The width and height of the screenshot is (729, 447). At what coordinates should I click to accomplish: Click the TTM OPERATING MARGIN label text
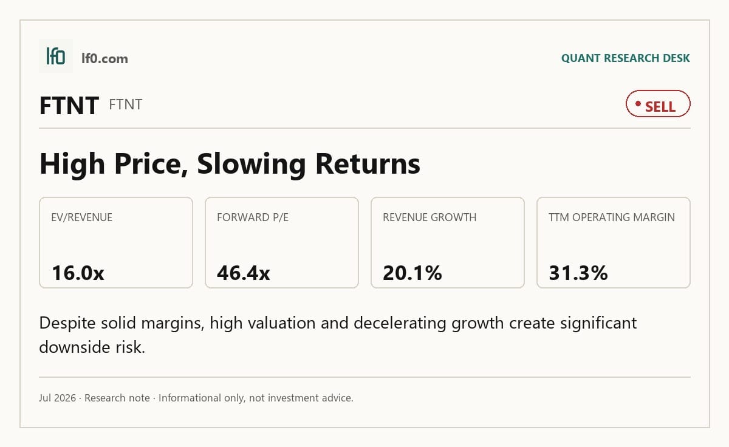[612, 217]
